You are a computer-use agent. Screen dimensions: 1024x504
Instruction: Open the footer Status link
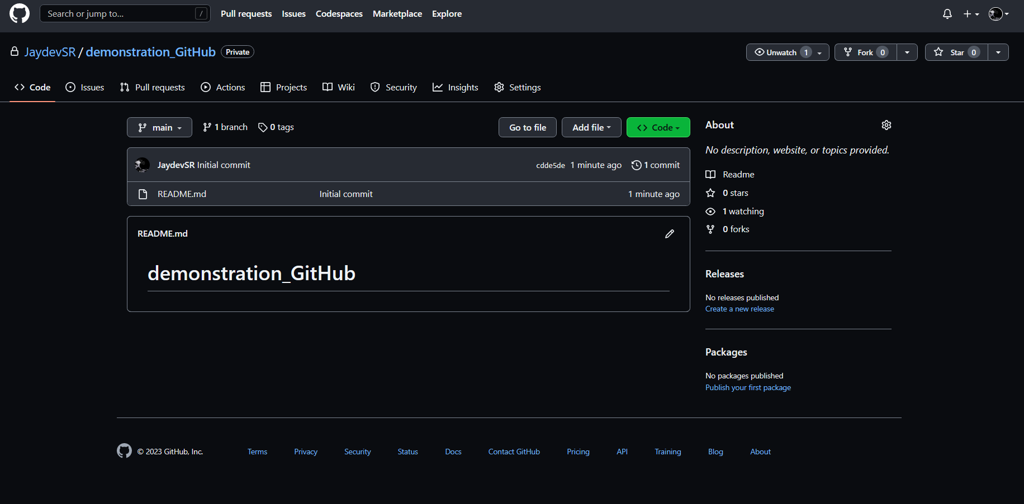[407, 452]
